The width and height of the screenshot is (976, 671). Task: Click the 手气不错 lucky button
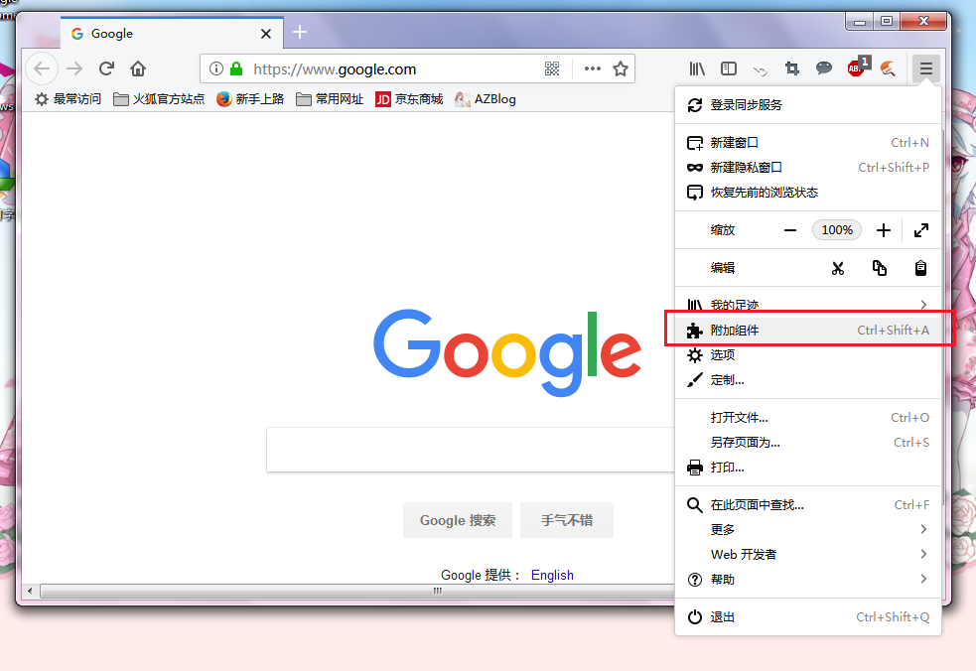tap(566, 520)
